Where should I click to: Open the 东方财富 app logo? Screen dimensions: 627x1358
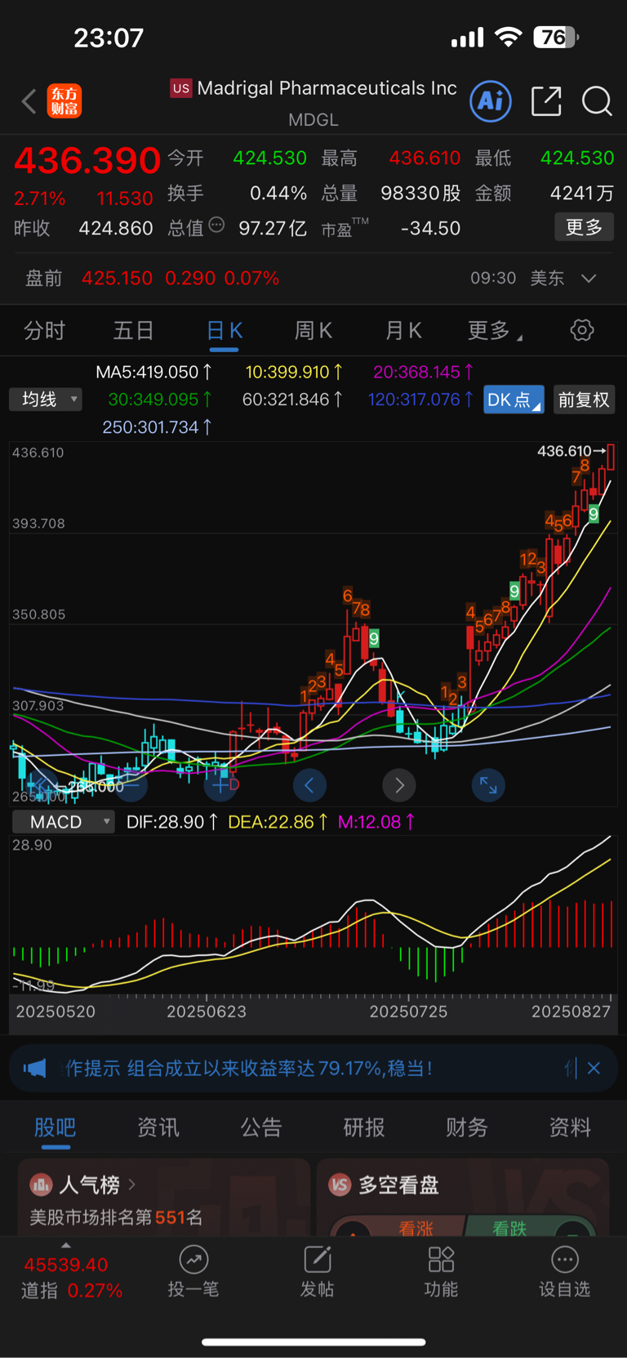point(64,101)
